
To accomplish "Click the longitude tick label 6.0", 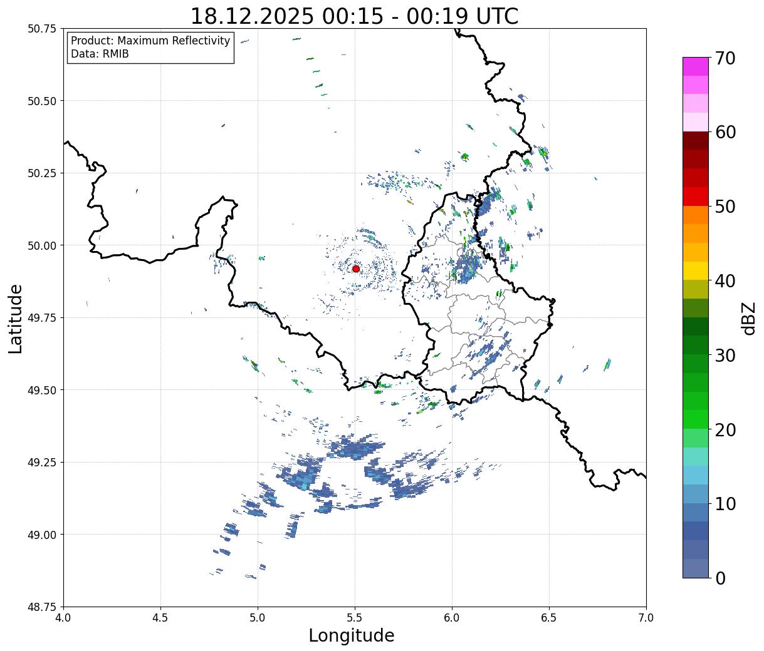I will point(452,618).
